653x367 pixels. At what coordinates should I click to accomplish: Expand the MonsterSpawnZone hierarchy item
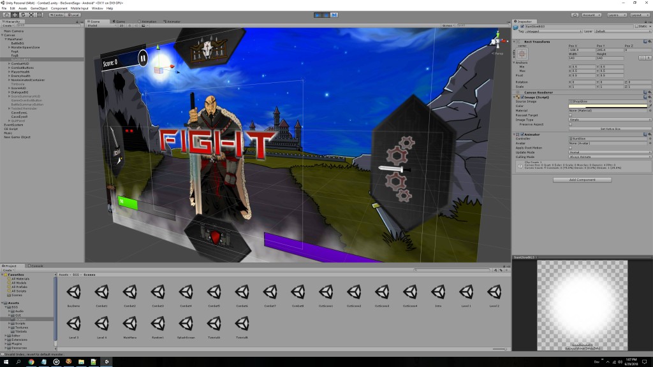pos(9,47)
